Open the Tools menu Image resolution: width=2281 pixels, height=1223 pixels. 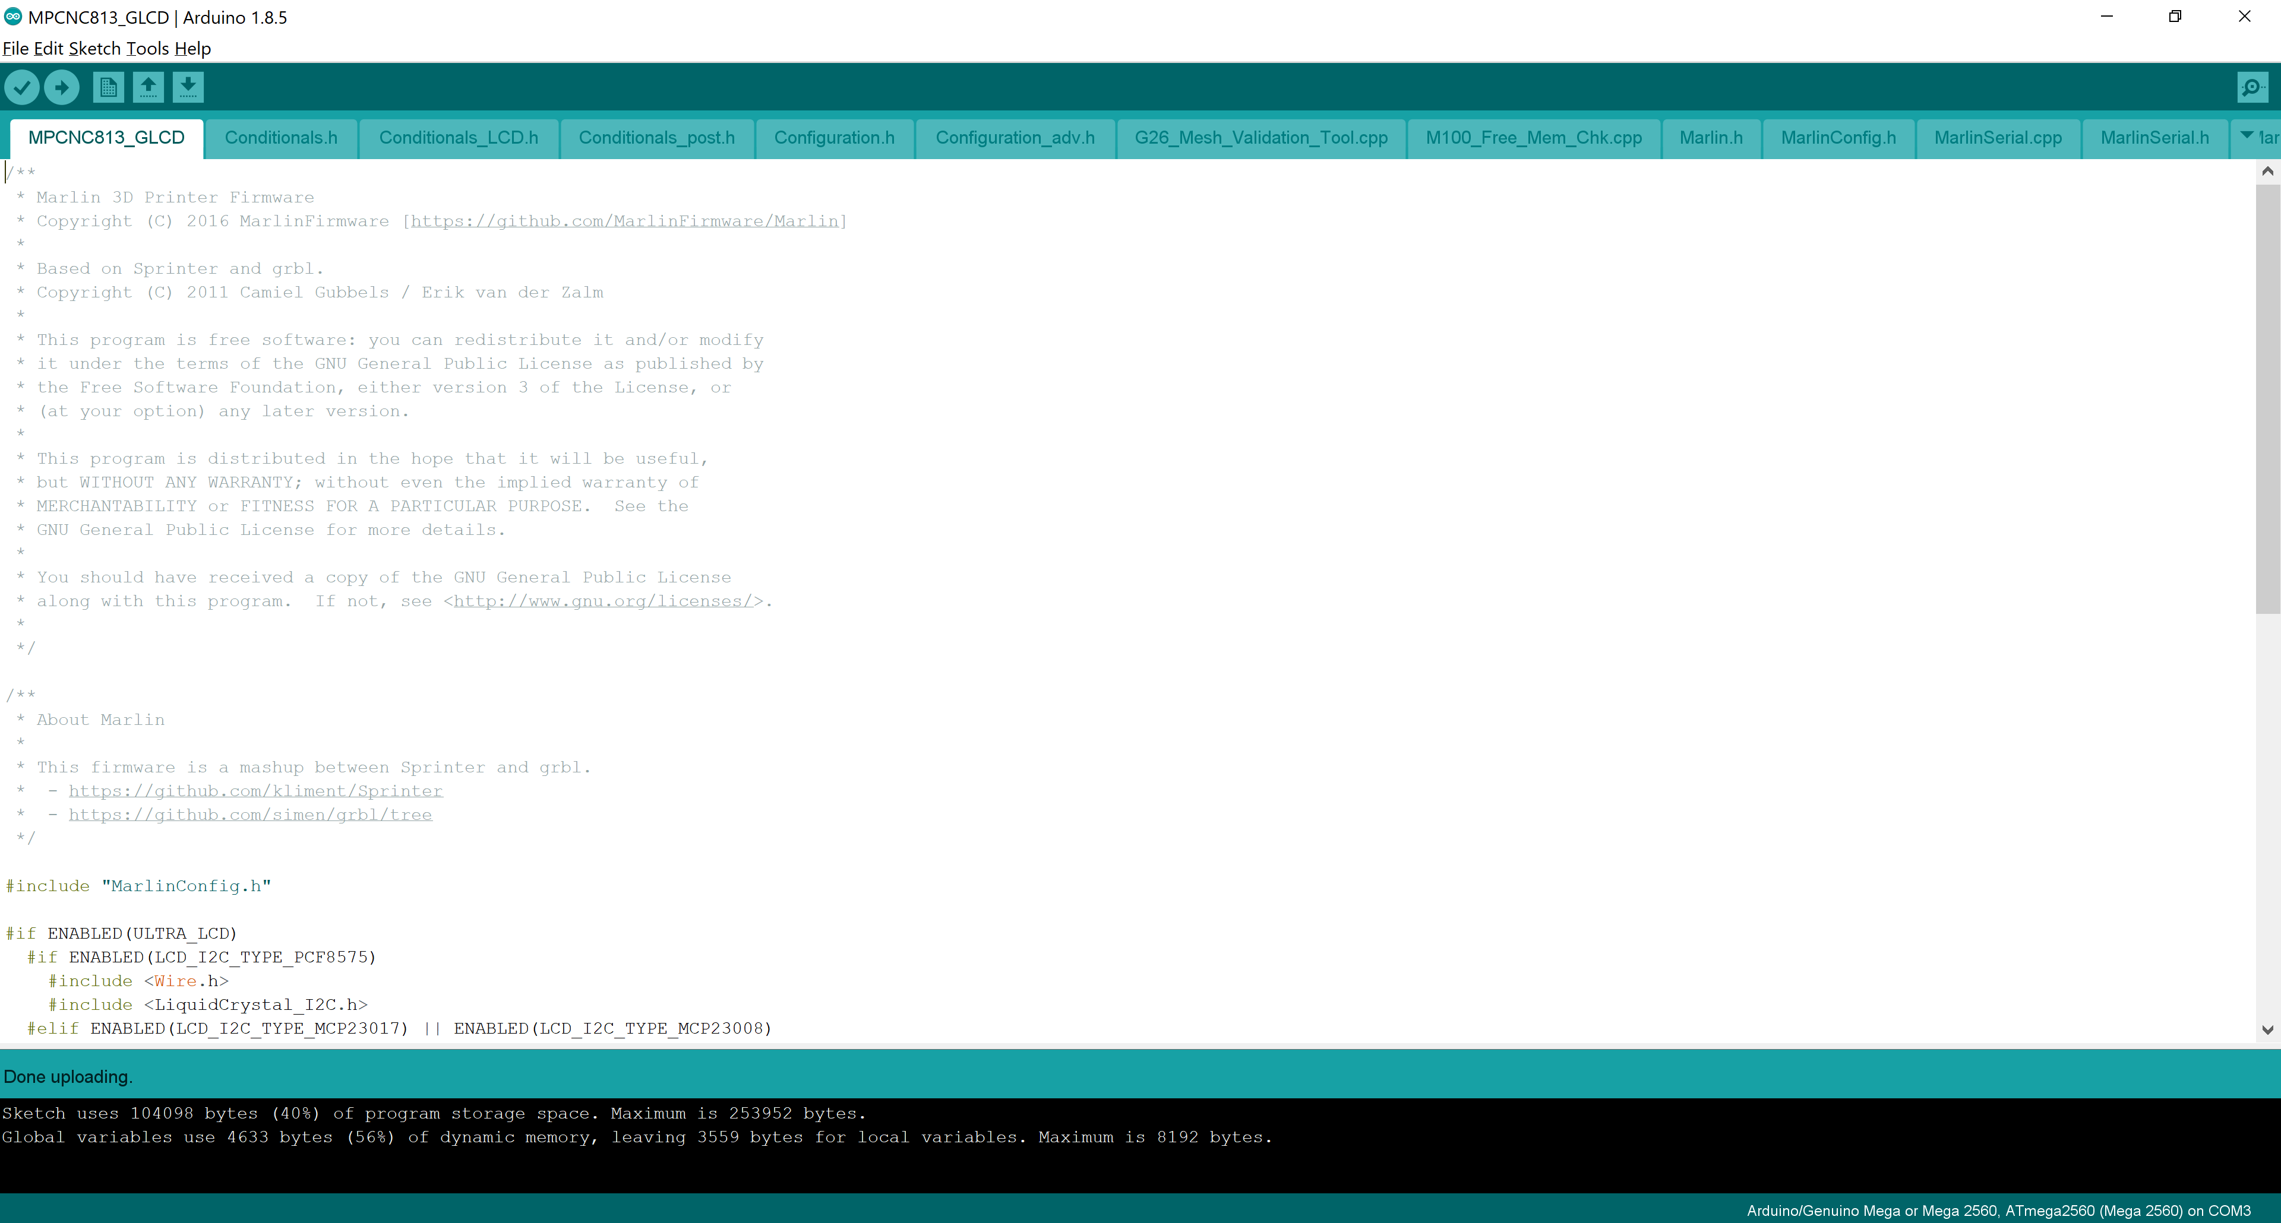[x=147, y=49]
